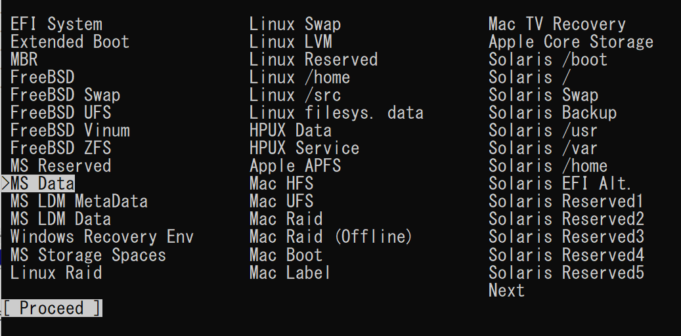Pick Linux Raid partition type
This screenshot has height=336, width=681.
click(56, 272)
